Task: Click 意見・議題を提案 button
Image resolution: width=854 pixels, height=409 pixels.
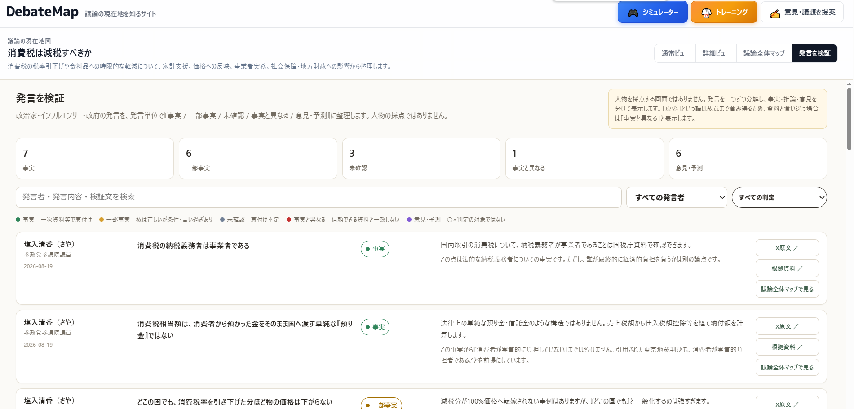Action: pyautogui.click(x=802, y=12)
